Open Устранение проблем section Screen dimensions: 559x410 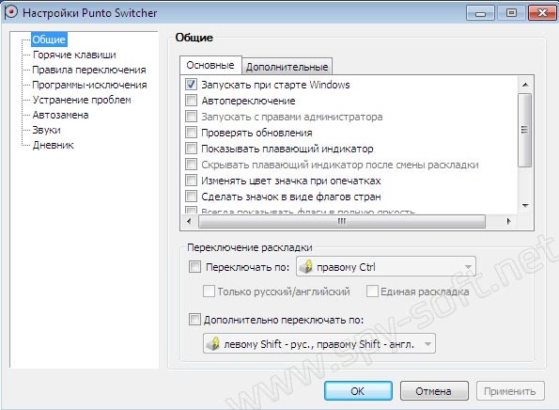point(82,100)
